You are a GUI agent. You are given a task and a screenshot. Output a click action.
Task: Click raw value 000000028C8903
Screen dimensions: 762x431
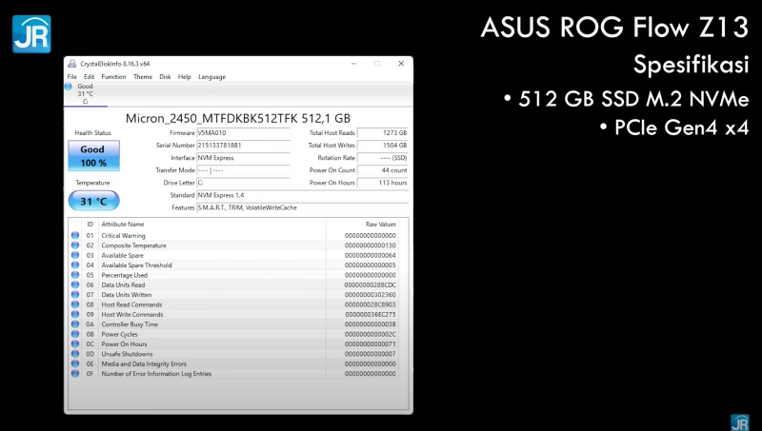pos(371,304)
